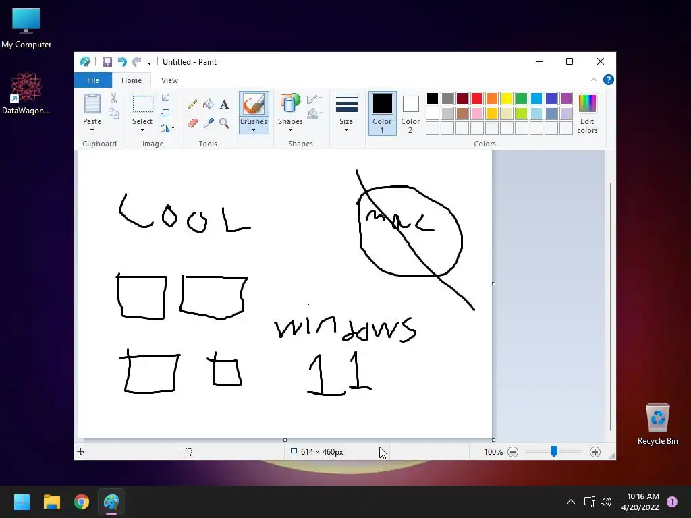Open the File menu
691x518 pixels.
tap(93, 80)
